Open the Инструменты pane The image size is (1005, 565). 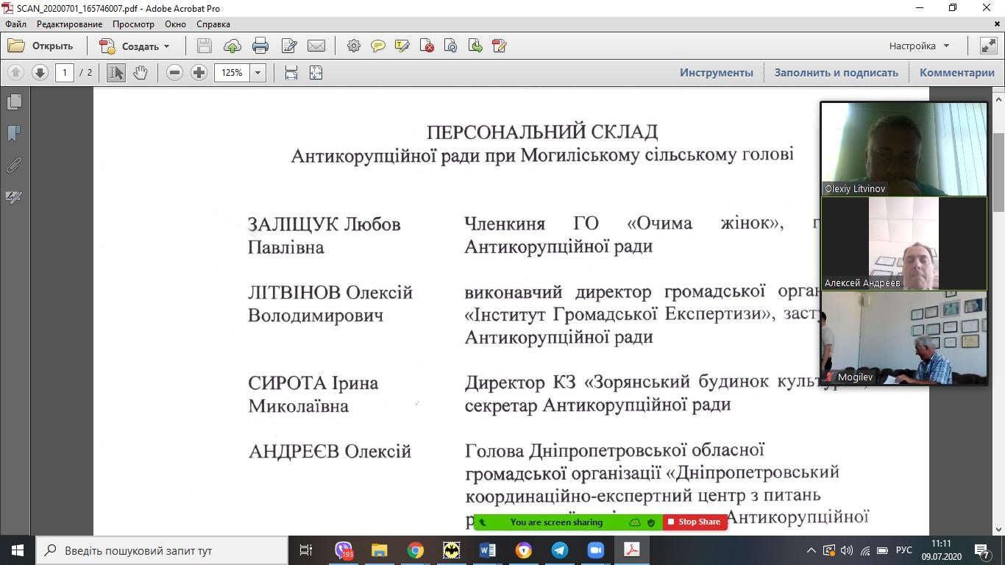[x=716, y=73]
